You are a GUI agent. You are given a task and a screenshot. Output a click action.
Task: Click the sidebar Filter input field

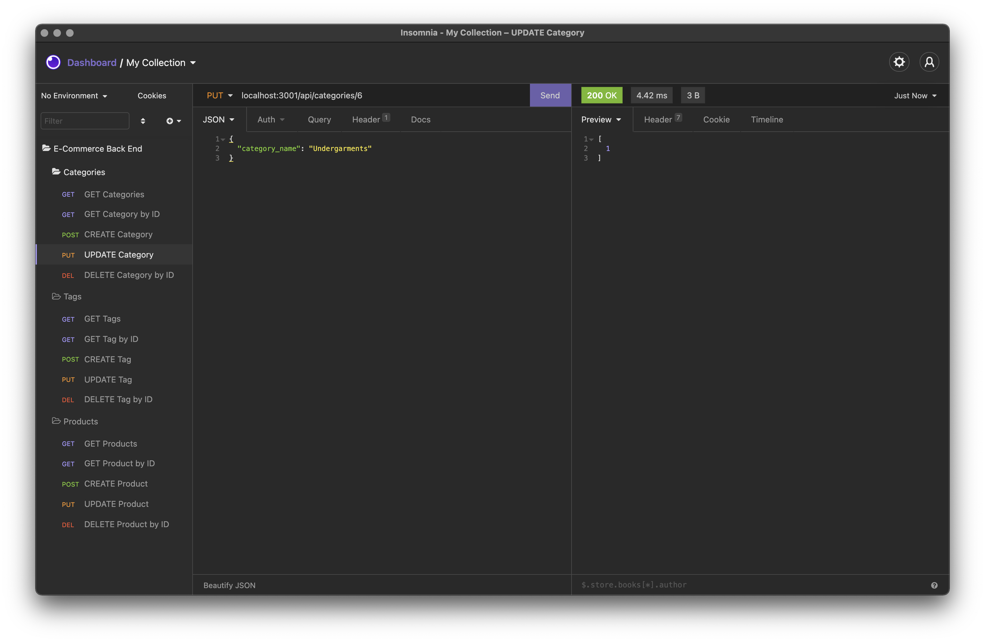(x=85, y=121)
